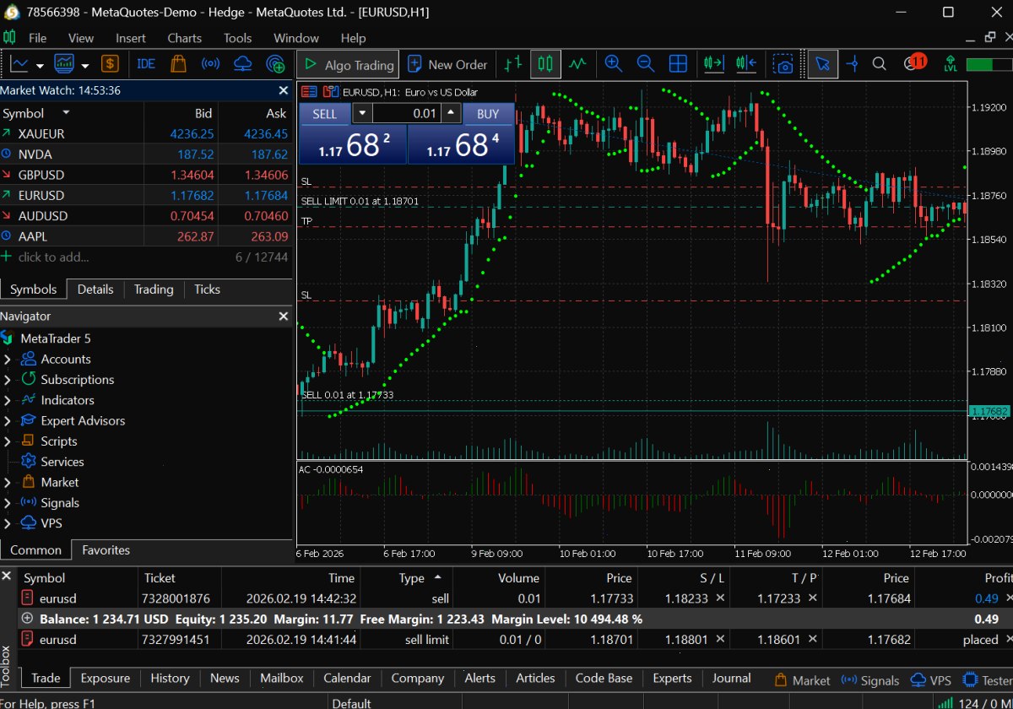Click the LVL level icon in toolbar

(951, 64)
